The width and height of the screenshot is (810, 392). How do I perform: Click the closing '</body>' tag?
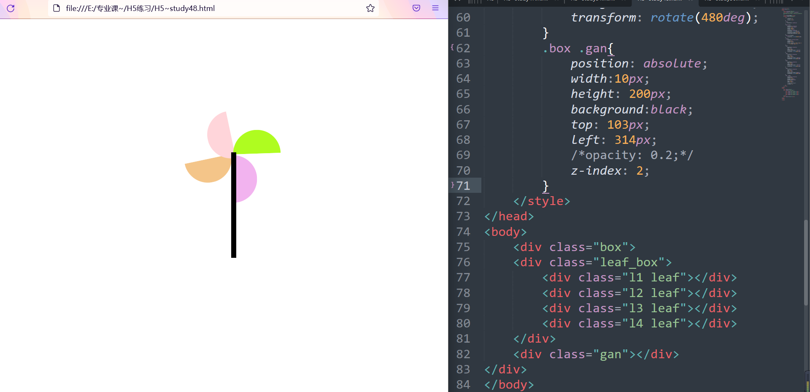[x=509, y=384]
